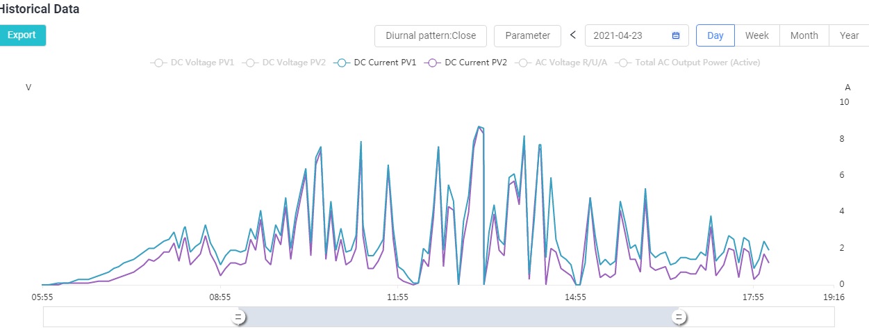Go to previous day with left arrow
869x330 pixels.
pos(573,35)
